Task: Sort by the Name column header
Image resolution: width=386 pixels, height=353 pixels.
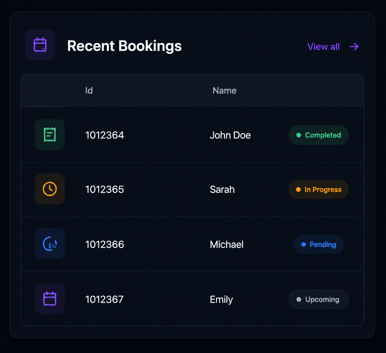Action: pyautogui.click(x=224, y=90)
